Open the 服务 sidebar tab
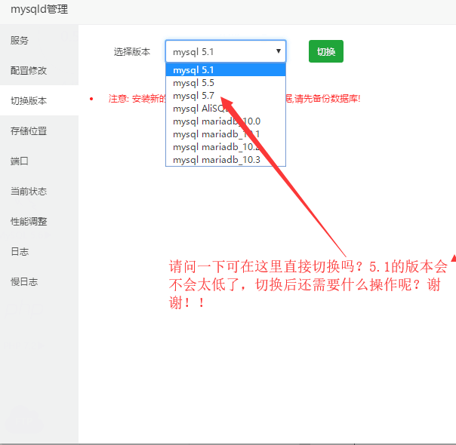The width and height of the screenshot is (456, 445). click(x=39, y=40)
